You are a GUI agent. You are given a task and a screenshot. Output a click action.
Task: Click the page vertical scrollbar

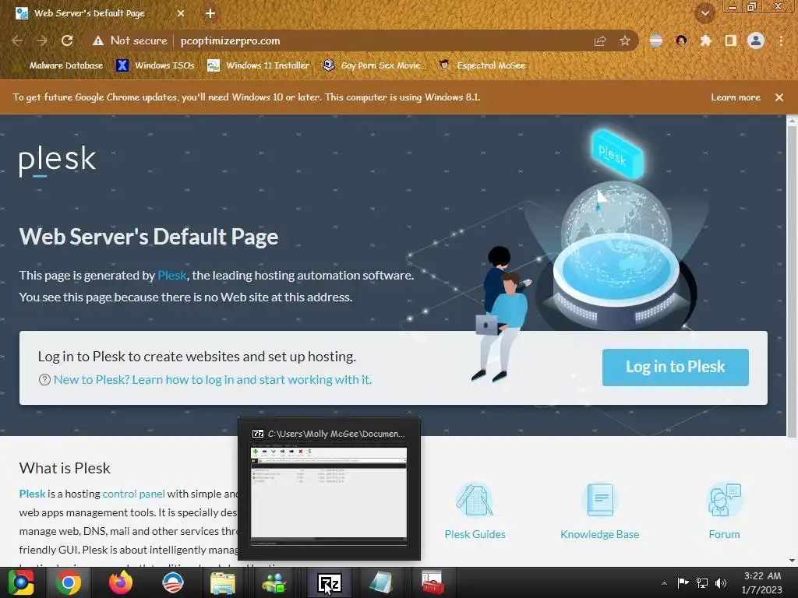792,282
